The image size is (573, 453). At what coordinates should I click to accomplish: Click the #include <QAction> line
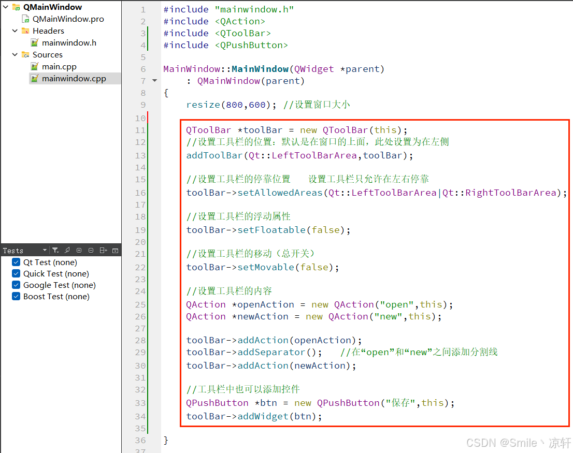[x=214, y=22]
